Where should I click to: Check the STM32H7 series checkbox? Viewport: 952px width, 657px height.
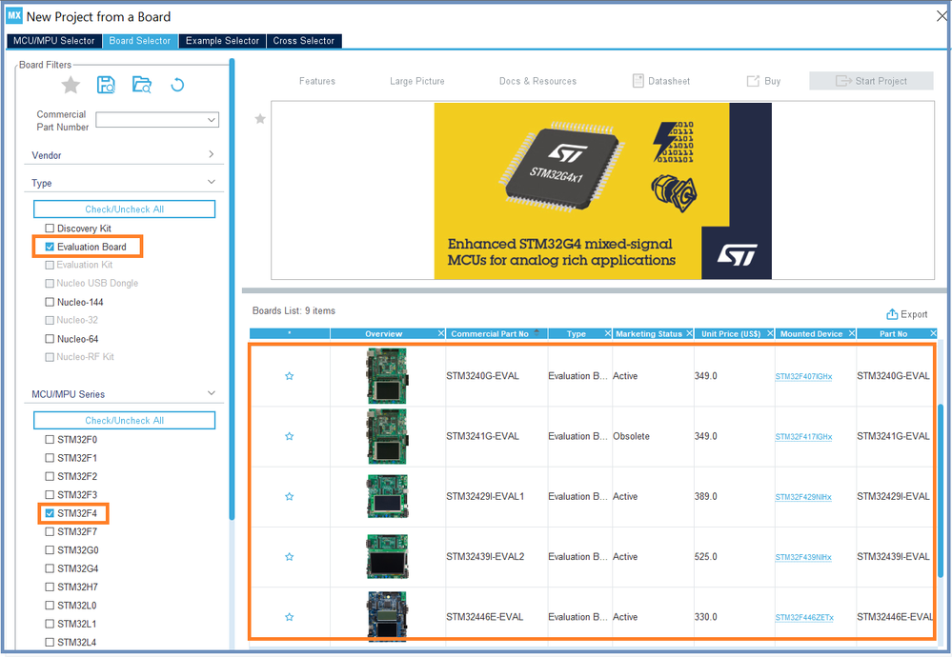[50, 587]
